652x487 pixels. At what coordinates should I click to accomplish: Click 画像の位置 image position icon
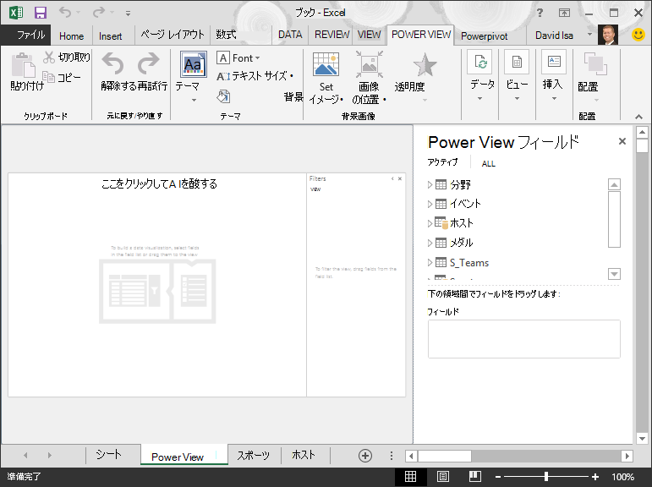tap(370, 64)
